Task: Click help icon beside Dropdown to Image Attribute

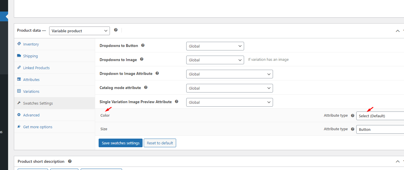Action: coord(157,73)
